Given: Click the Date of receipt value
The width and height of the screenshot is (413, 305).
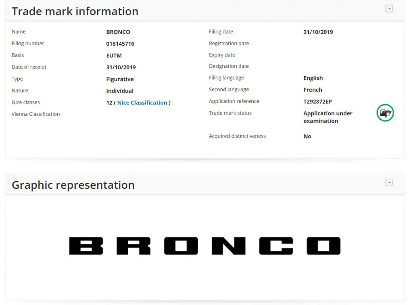Looking at the screenshot, I should [121, 67].
